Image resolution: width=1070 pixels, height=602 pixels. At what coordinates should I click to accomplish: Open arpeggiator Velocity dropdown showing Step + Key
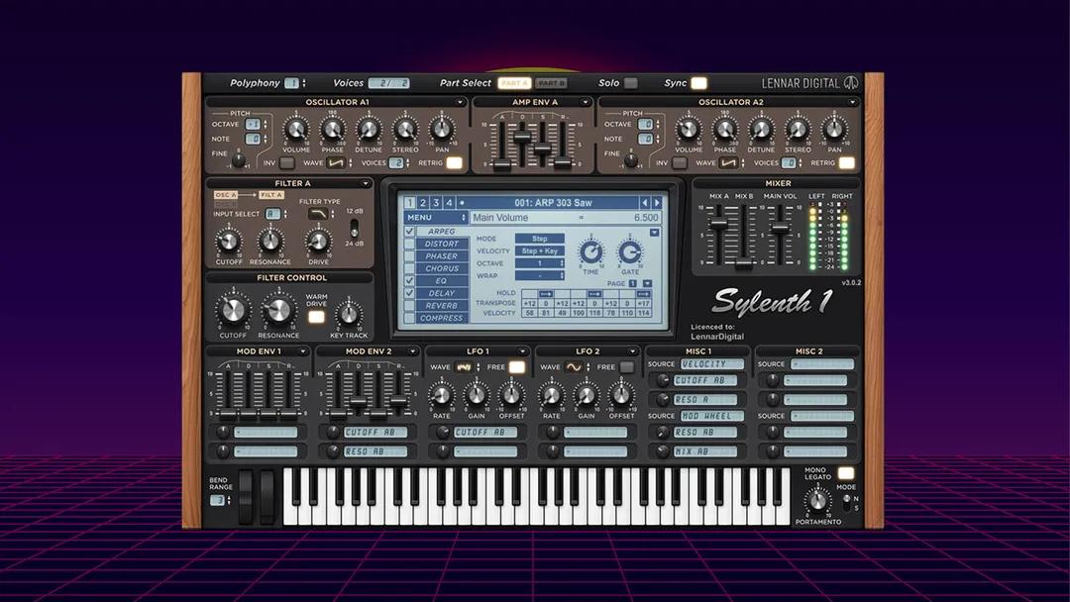click(x=540, y=251)
